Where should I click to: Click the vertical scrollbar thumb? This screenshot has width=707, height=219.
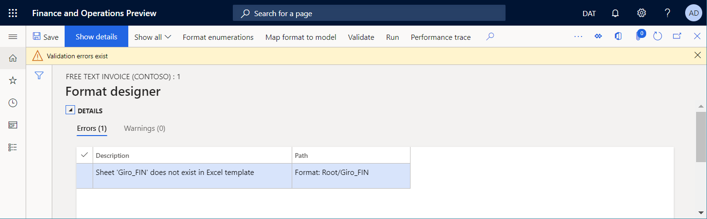pyautogui.click(x=701, y=137)
